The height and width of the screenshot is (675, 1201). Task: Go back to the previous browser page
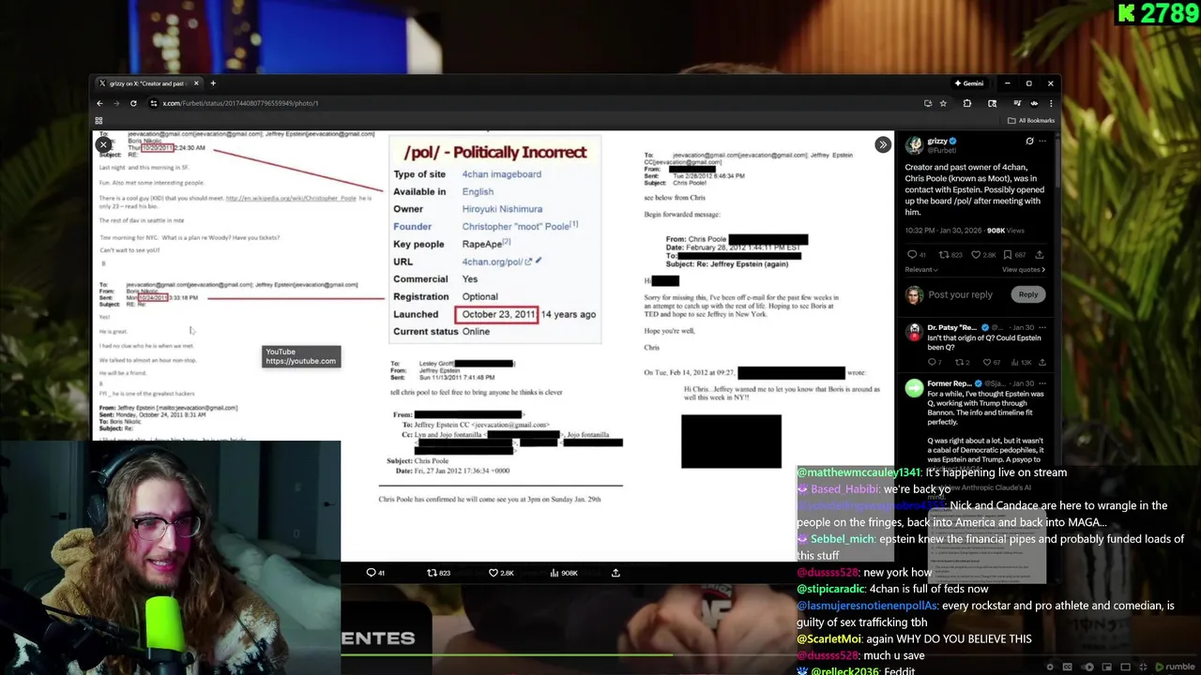tap(99, 103)
